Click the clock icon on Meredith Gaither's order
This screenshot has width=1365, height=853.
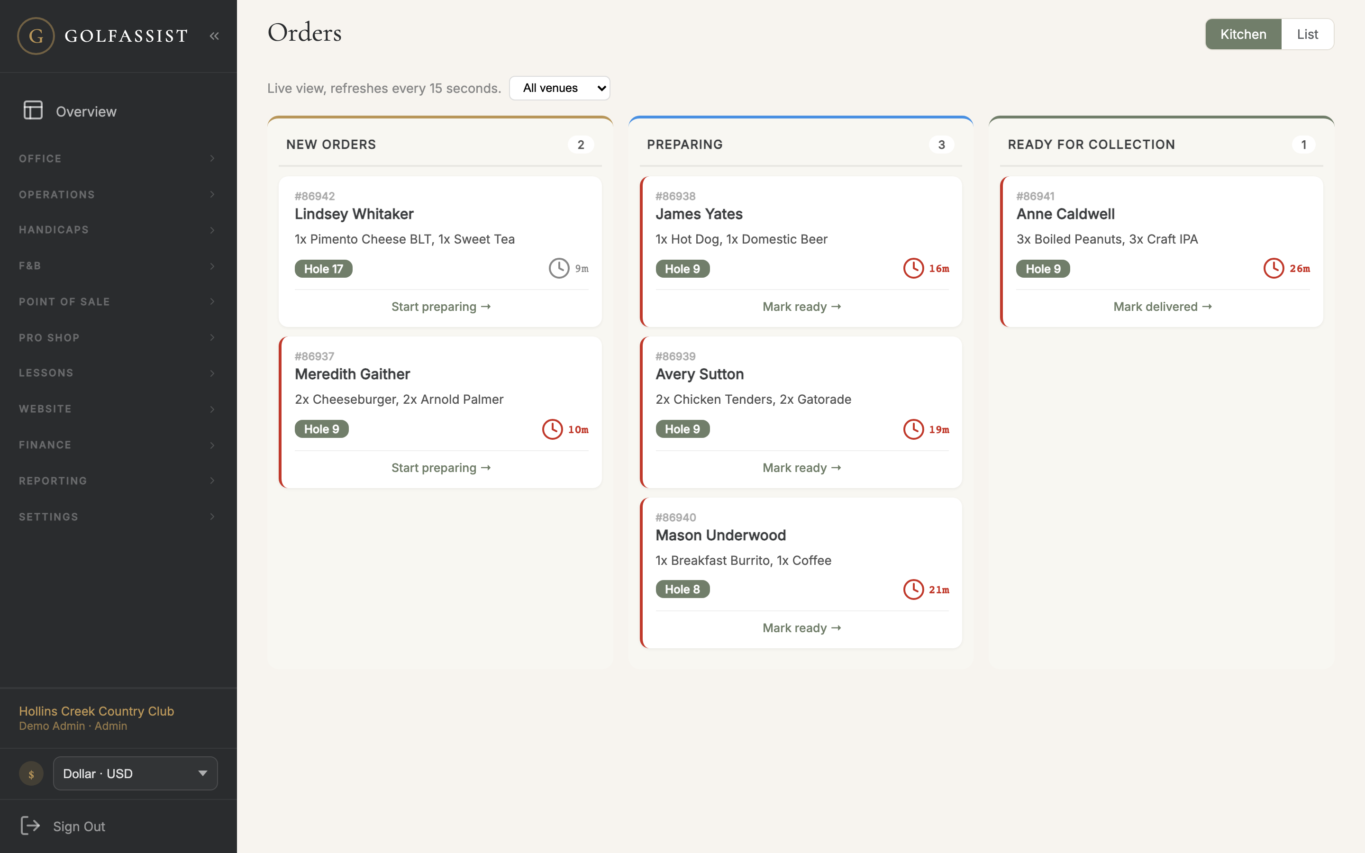click(x=552, y=429)
